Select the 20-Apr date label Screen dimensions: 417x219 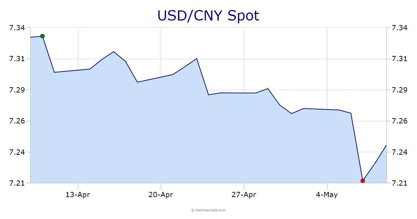click(161, 195)
